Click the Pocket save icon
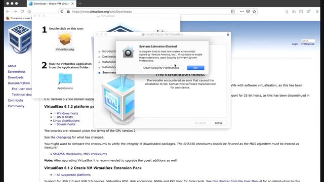Screen dimensions: 324x182 (248, 12)
